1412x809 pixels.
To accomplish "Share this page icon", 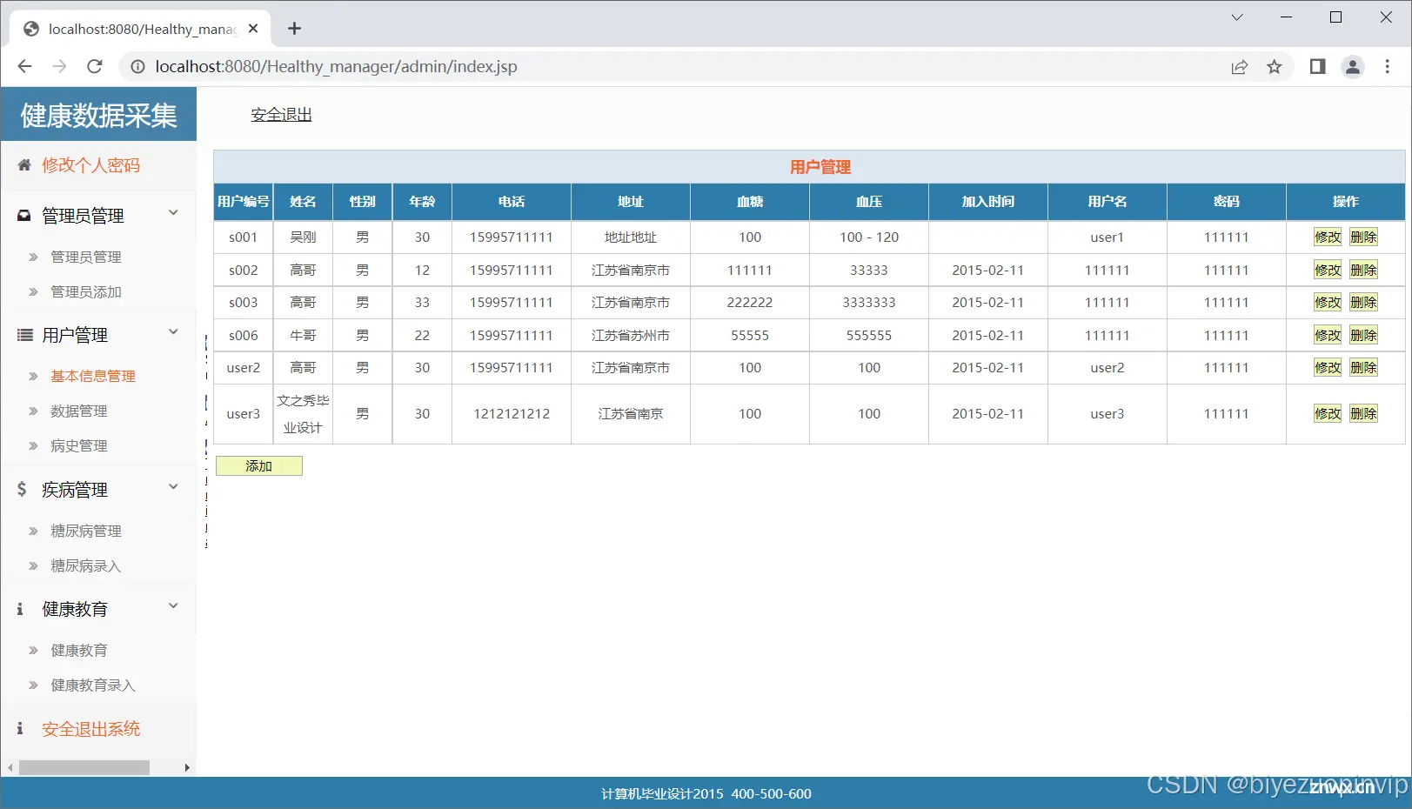I will 1239,67.
